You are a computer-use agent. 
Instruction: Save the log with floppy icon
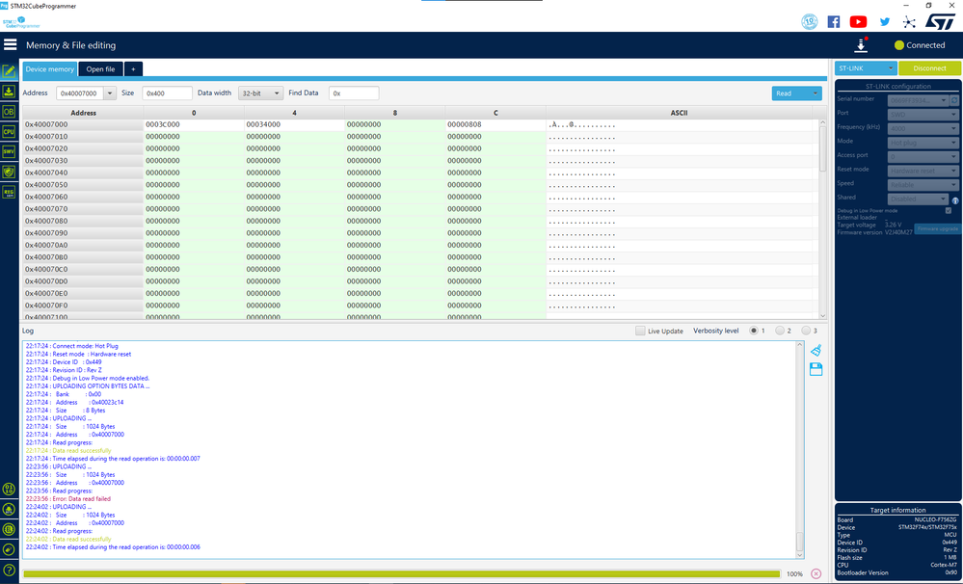(816, 369)
